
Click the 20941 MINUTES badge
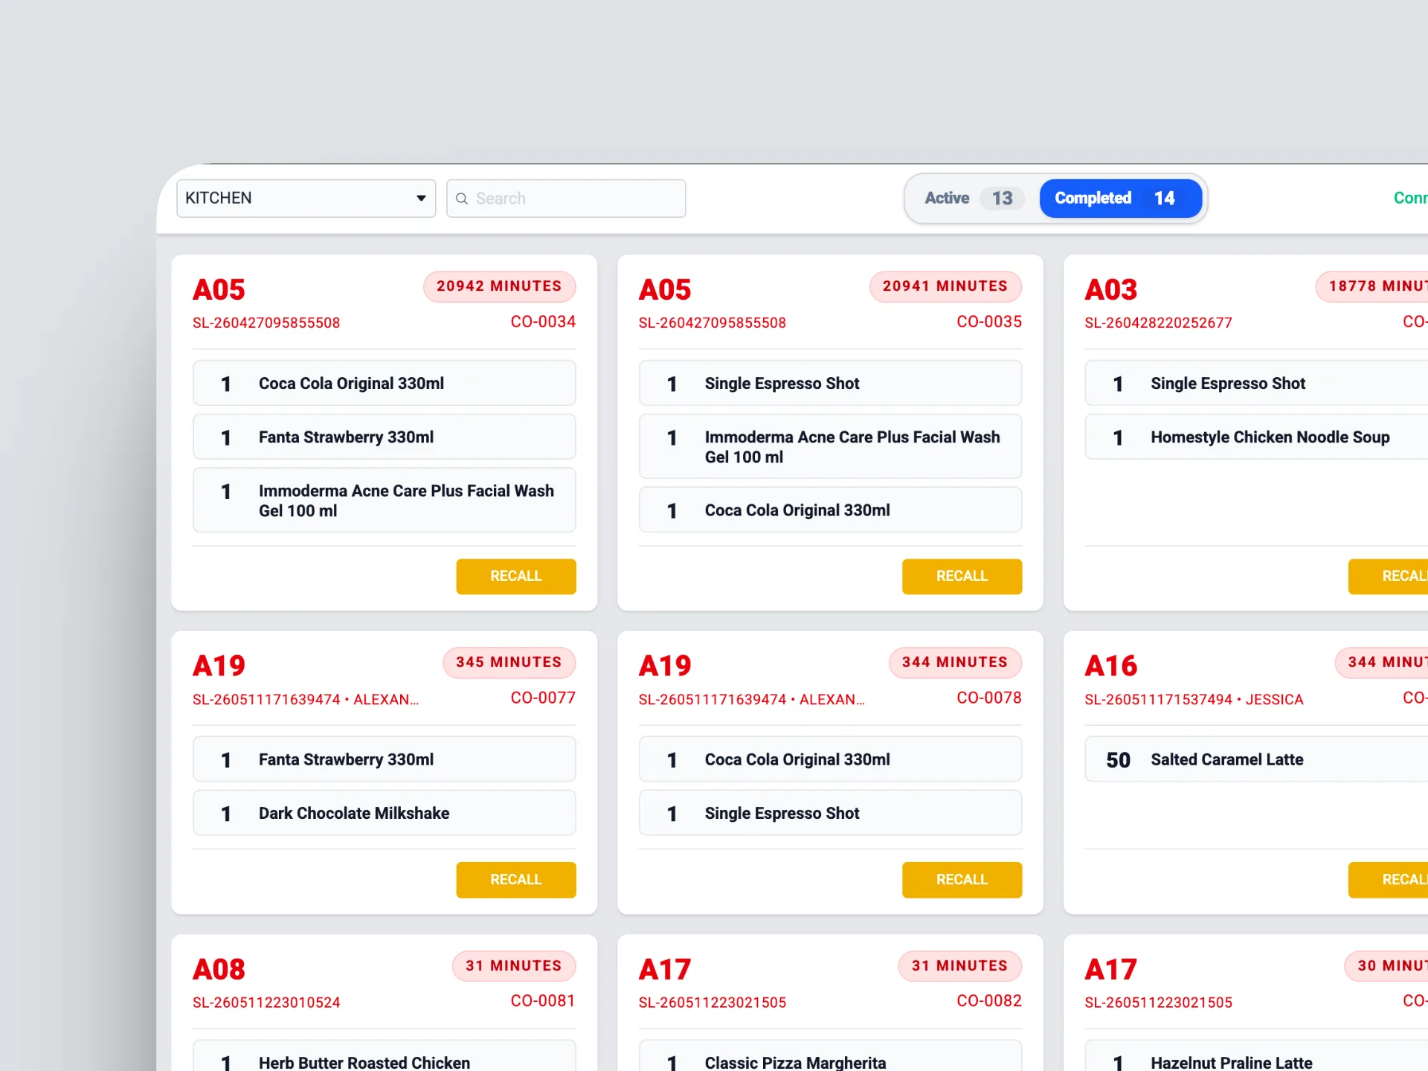point(945,286)
